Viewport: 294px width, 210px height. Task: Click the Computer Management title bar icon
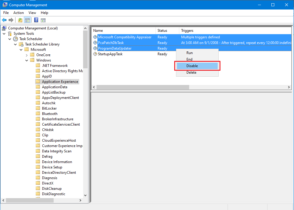tap(5, 5)
